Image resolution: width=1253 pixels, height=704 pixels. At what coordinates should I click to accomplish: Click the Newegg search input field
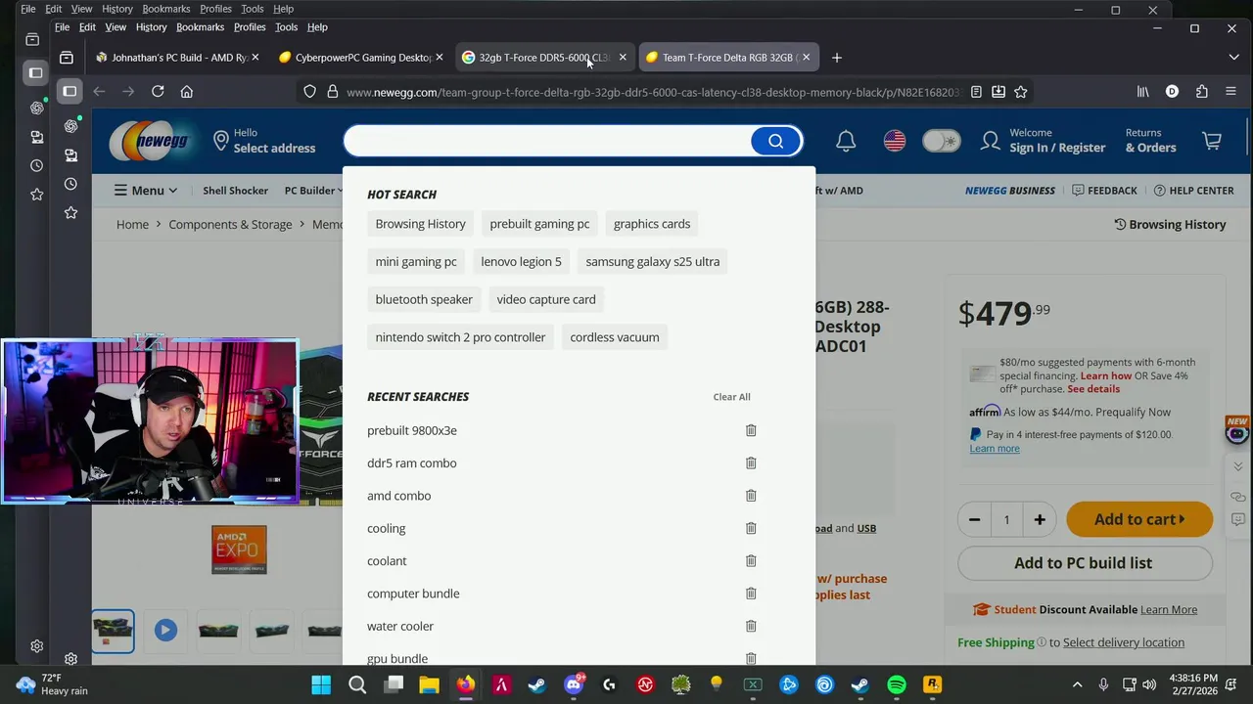point(548,141)
